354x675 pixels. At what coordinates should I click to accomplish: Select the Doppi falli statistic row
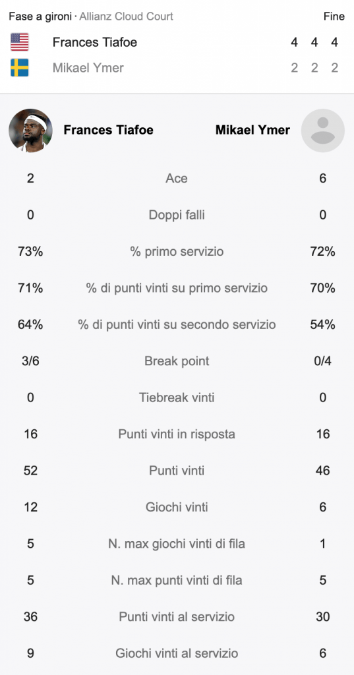177,215
